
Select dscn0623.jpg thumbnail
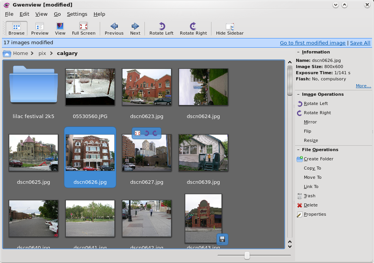coord(147,87)
